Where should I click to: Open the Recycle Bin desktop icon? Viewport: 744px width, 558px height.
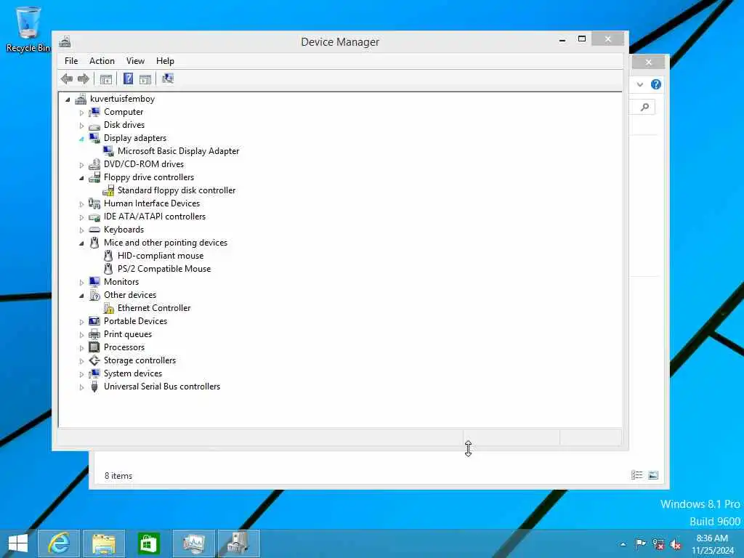pos(28,29)
